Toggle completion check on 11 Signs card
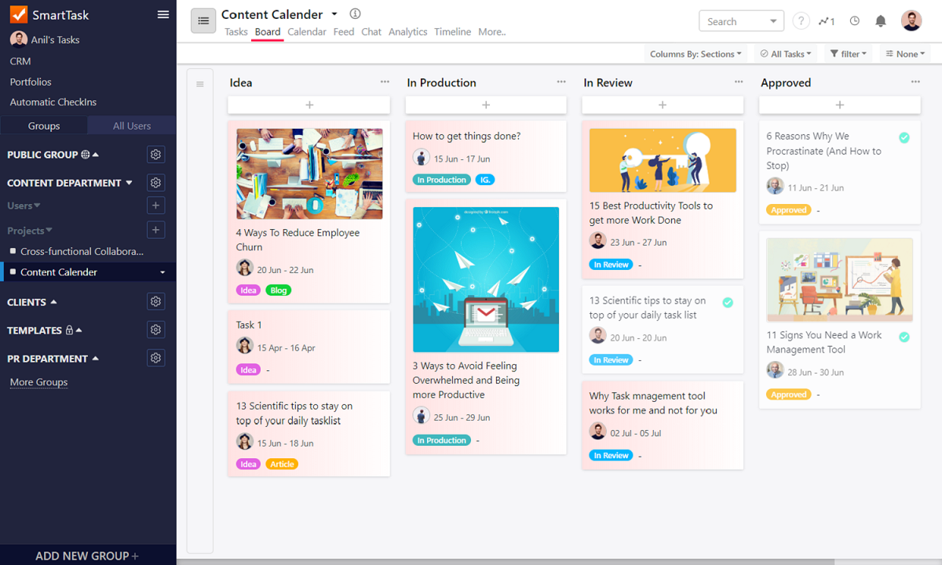The width and height of the screenshot is (942, 565). tap(904, 337)
